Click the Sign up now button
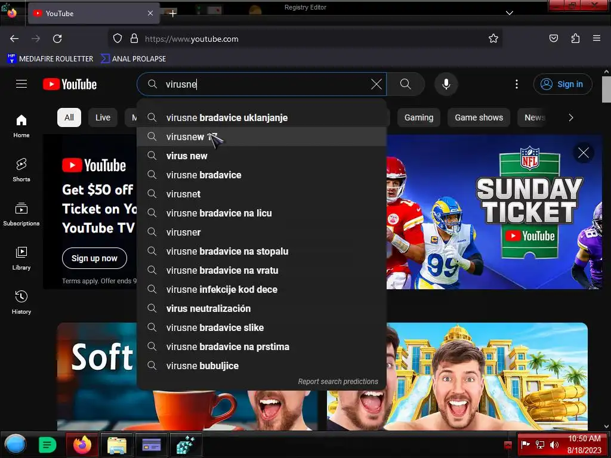This screenshot has width=611, height=458. (94, 258)
